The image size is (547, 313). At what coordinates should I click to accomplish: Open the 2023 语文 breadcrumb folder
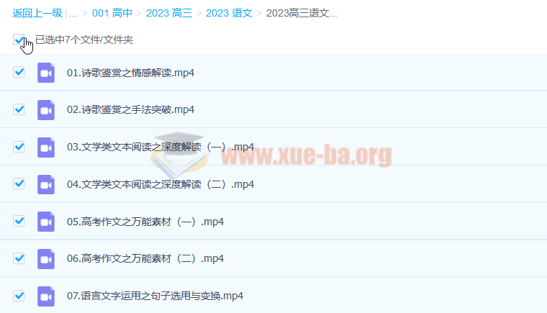(228, 13)
